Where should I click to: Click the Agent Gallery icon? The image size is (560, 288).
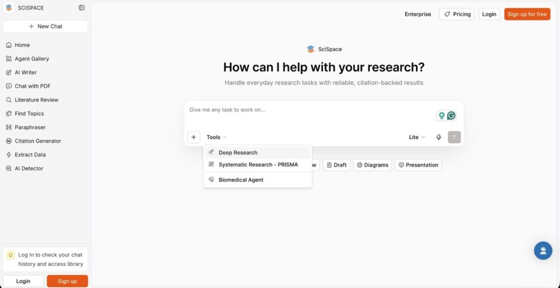click(9, 59)
